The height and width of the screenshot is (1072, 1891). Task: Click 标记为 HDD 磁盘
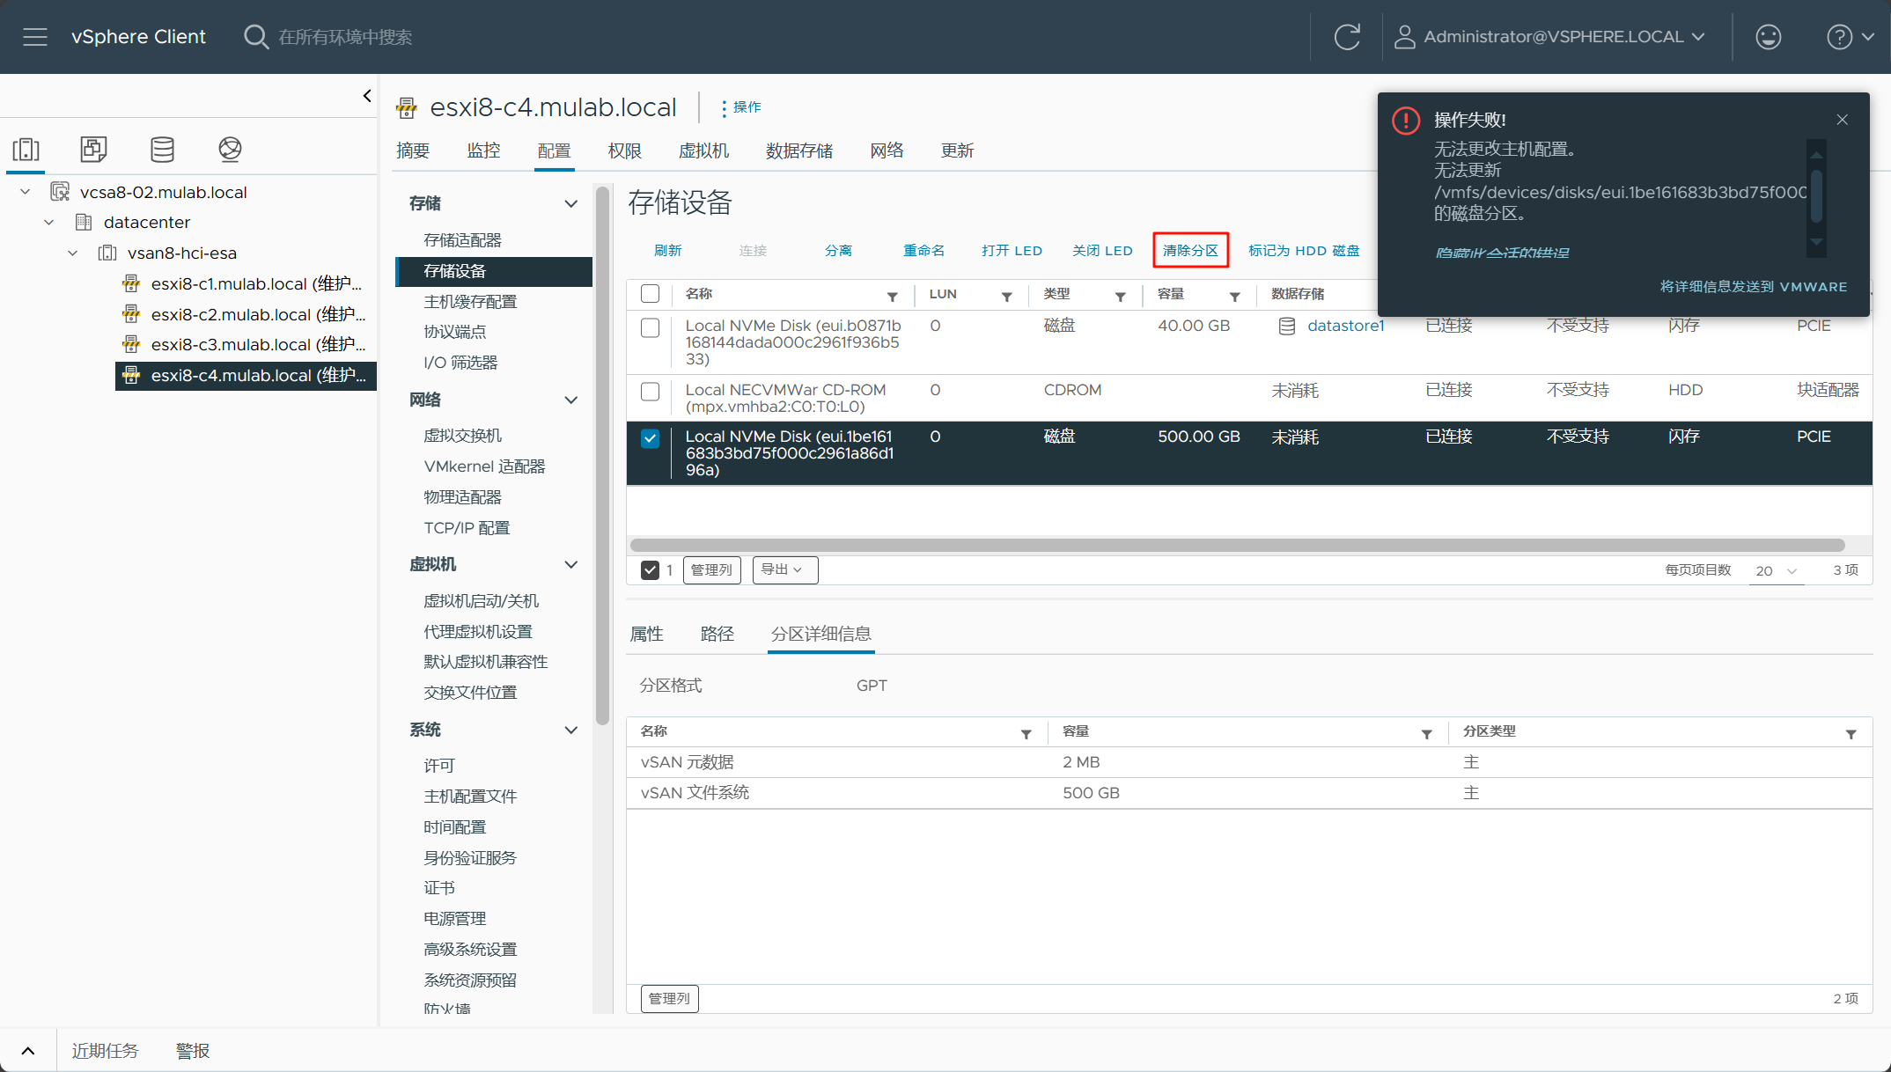point(1304,251)
